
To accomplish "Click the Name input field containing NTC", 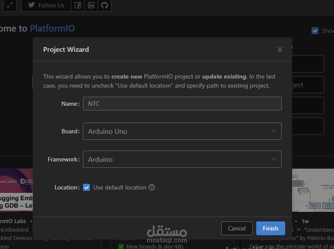I will 182,104.
